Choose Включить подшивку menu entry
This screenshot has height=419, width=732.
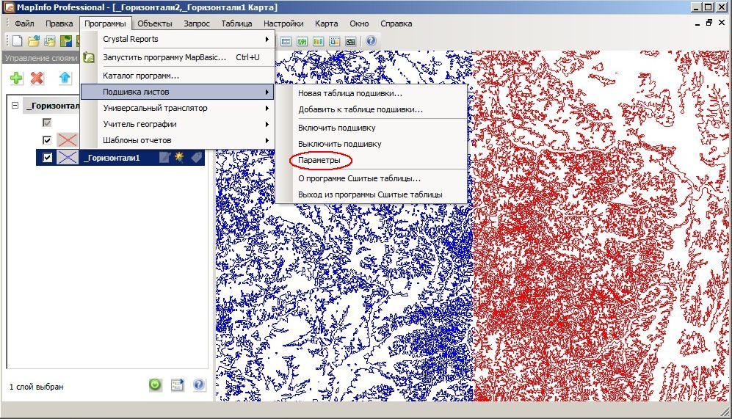(336, 128)
